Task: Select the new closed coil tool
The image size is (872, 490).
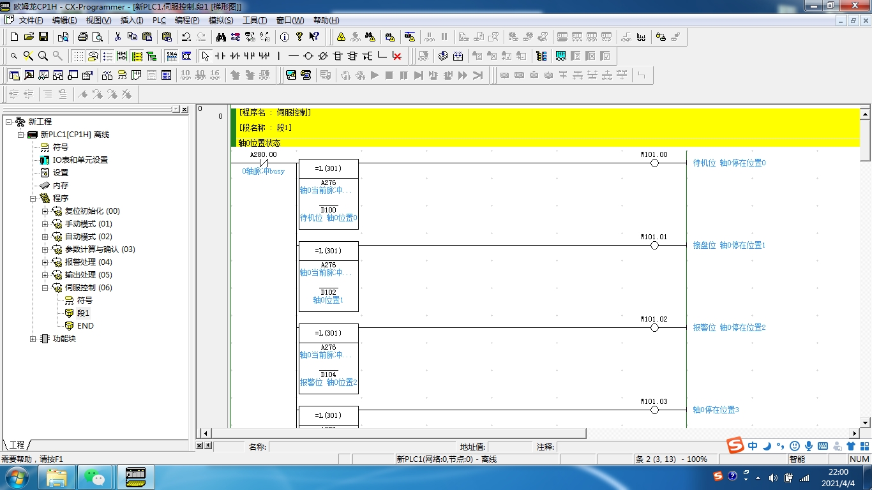Action: [x=322, y=56]
